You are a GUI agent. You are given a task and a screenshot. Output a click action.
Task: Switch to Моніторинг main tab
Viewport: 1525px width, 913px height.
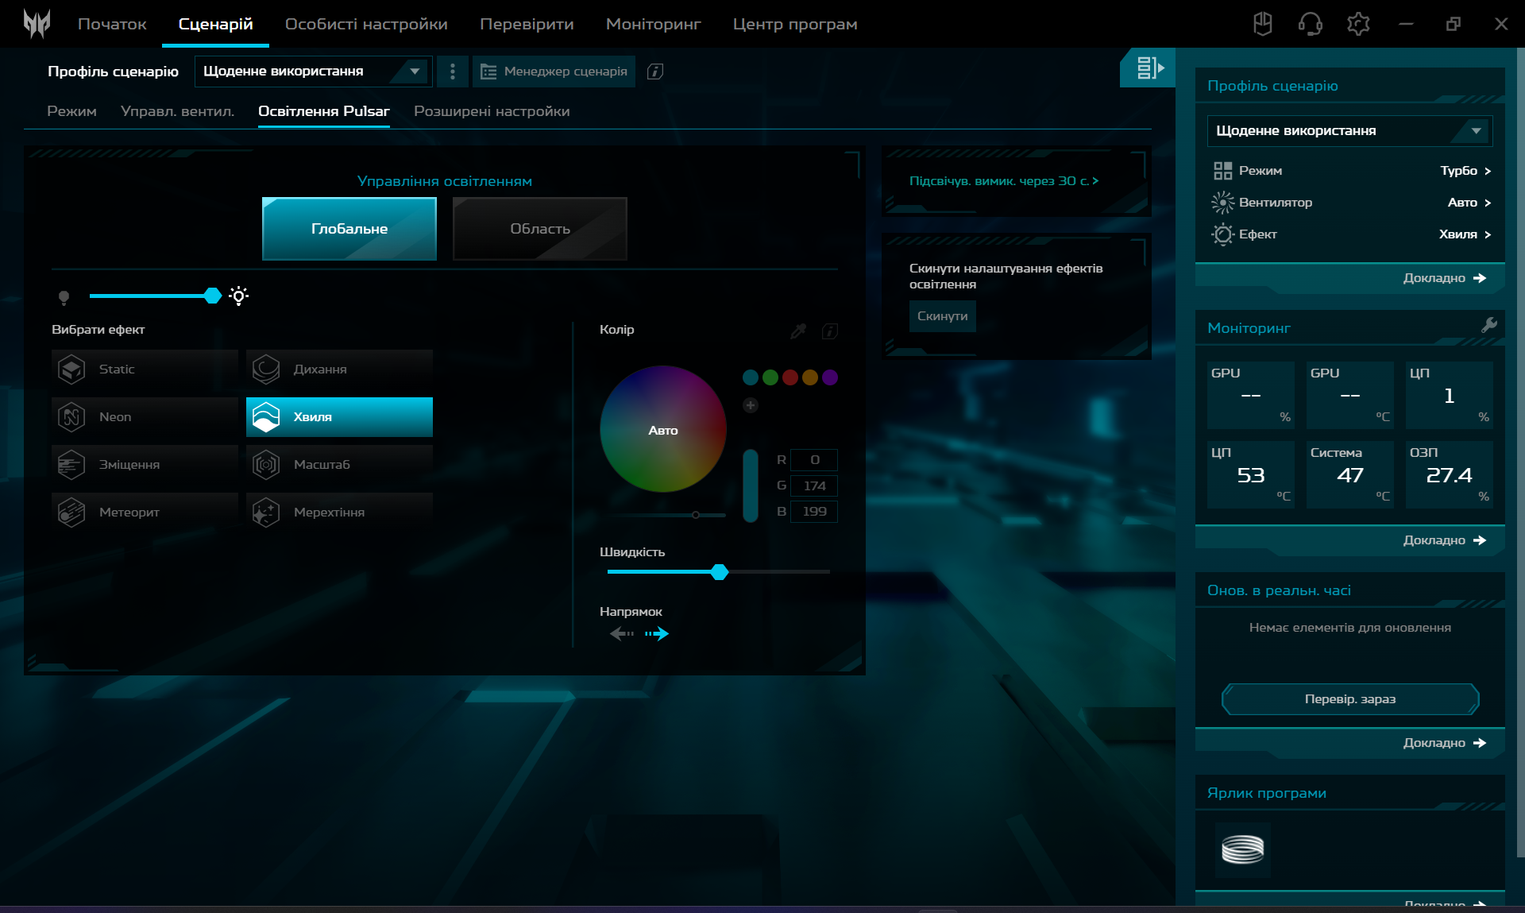tap(653, 24)
